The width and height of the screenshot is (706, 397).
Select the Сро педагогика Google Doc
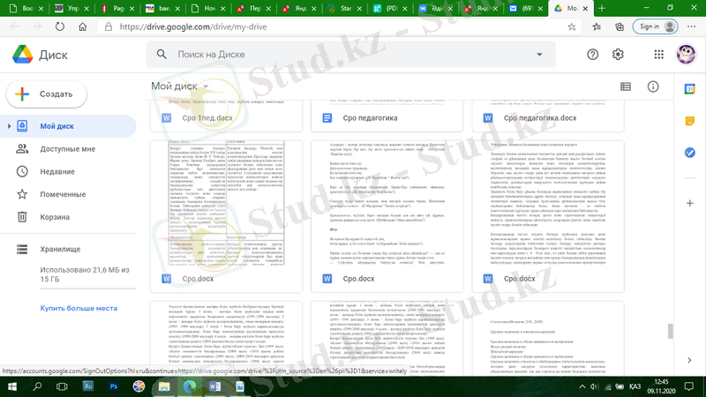point(370,118)
